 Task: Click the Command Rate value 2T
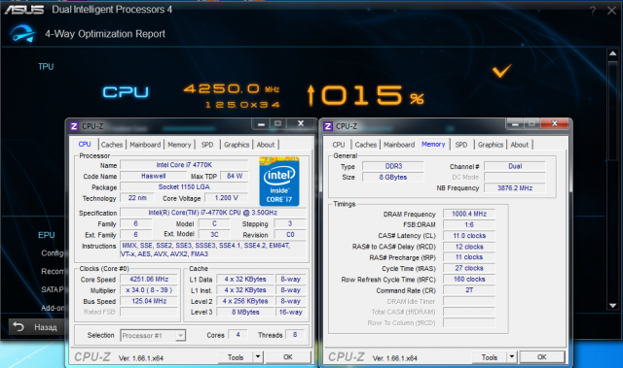tap(469, 290)
